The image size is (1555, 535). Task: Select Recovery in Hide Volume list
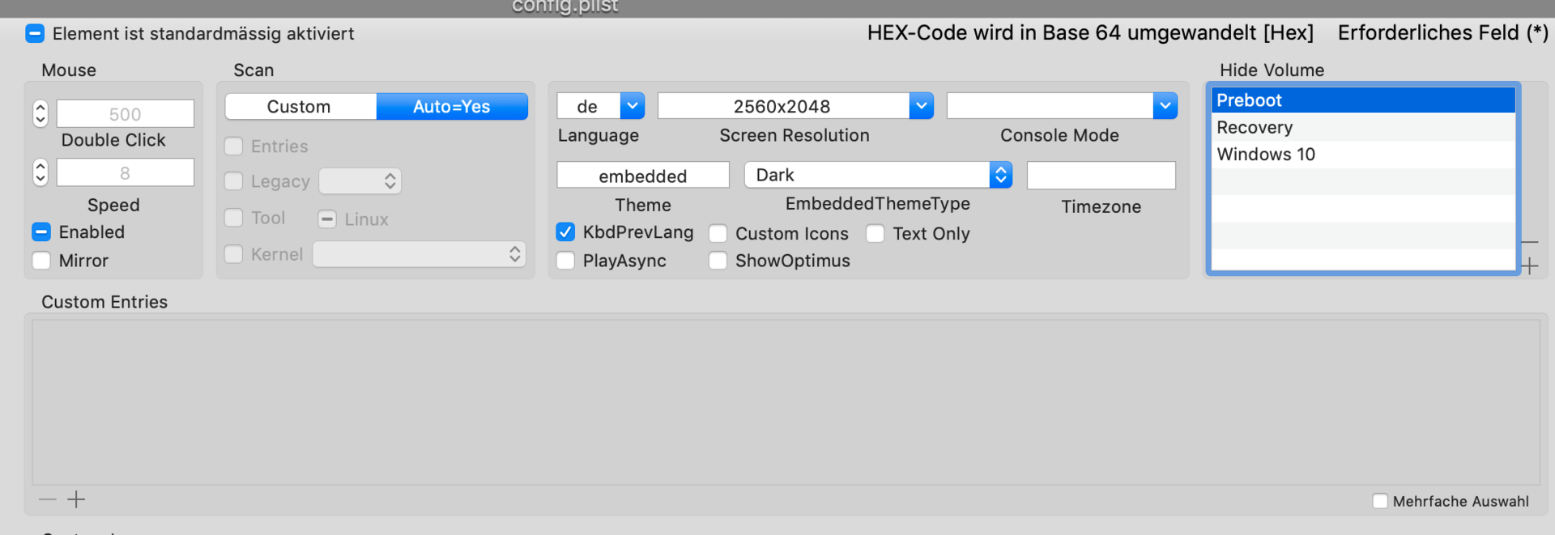[x=1363, y=127]
